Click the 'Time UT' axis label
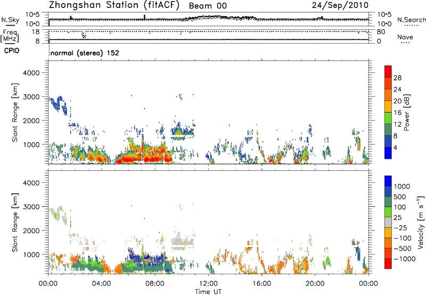Screen dimensions: 426x295 point(208,292)
